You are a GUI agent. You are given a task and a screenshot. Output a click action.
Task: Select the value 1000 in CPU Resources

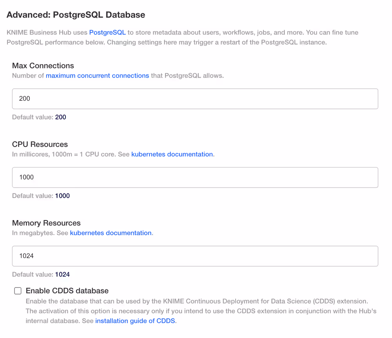pyautogui.click(x=26, y=177)
